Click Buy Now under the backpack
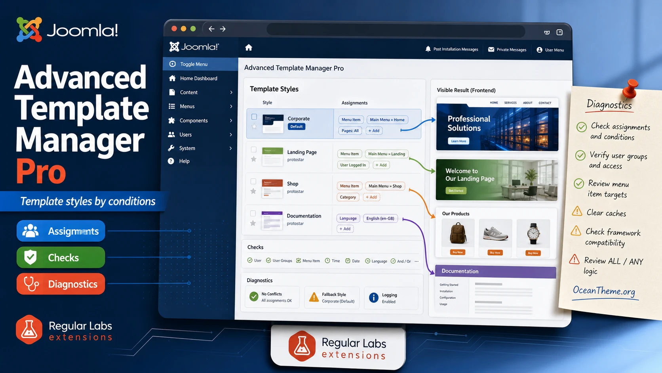662x373 pixels. pos(457,252)
